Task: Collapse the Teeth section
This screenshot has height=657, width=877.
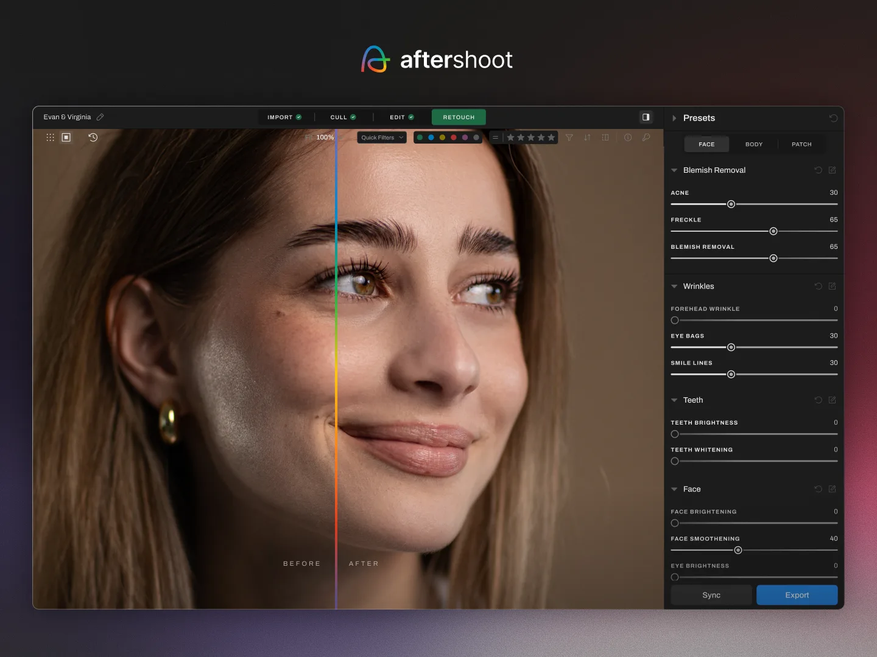Action: point(674,400)
